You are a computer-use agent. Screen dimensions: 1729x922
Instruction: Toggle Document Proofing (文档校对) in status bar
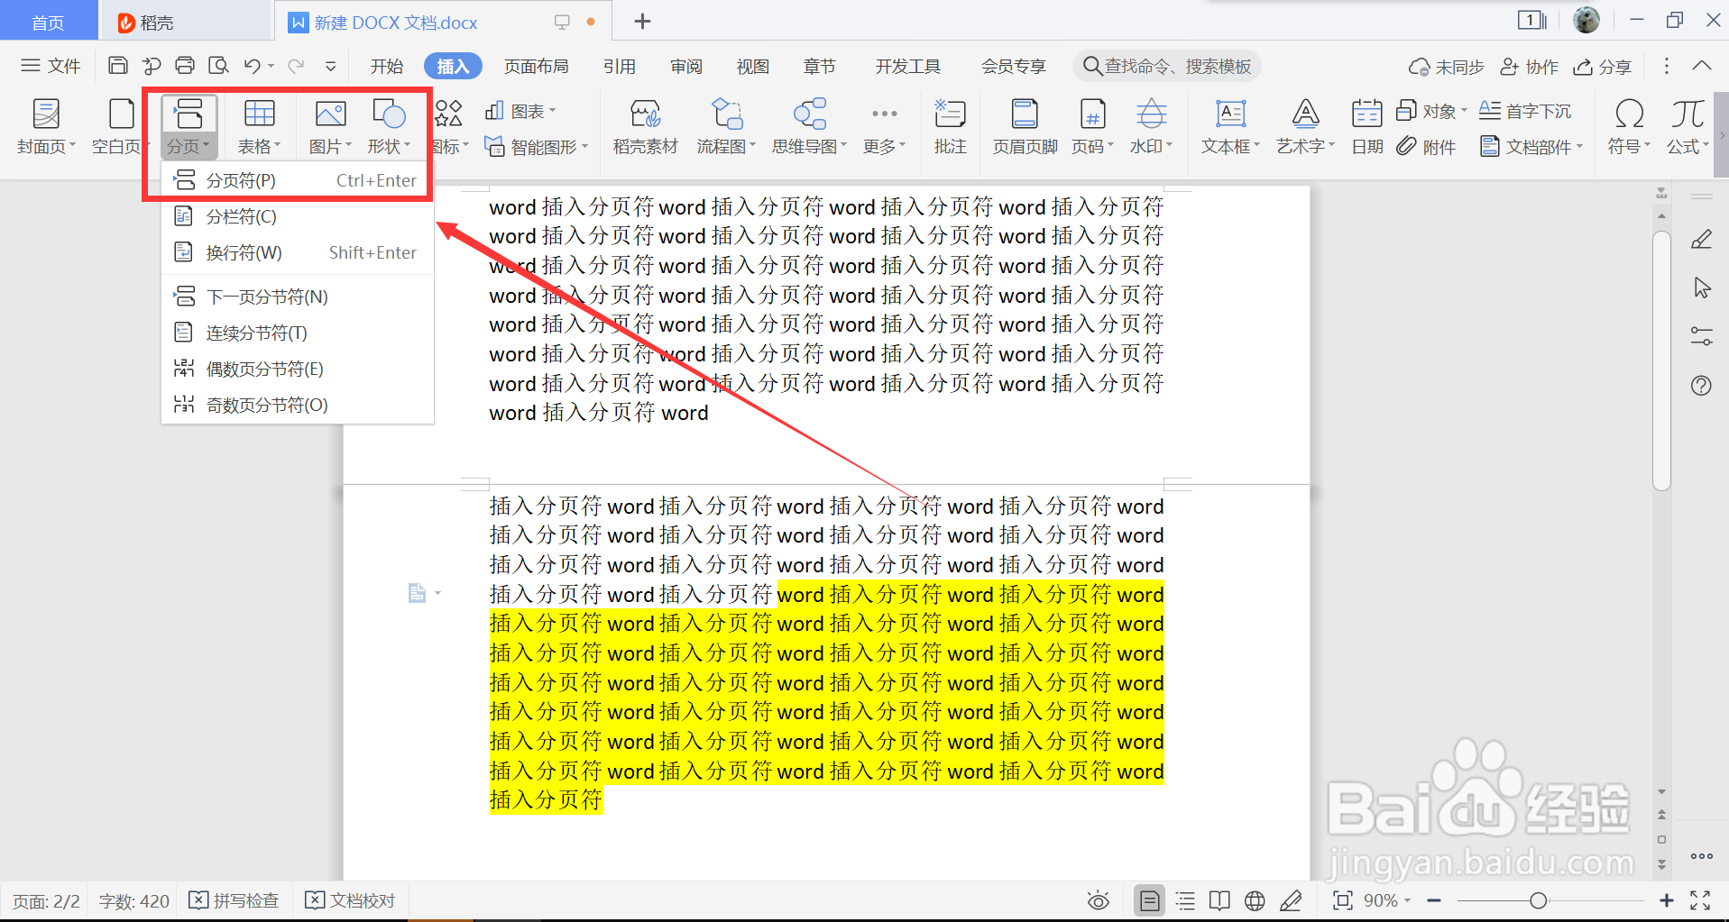coord(351,900)
